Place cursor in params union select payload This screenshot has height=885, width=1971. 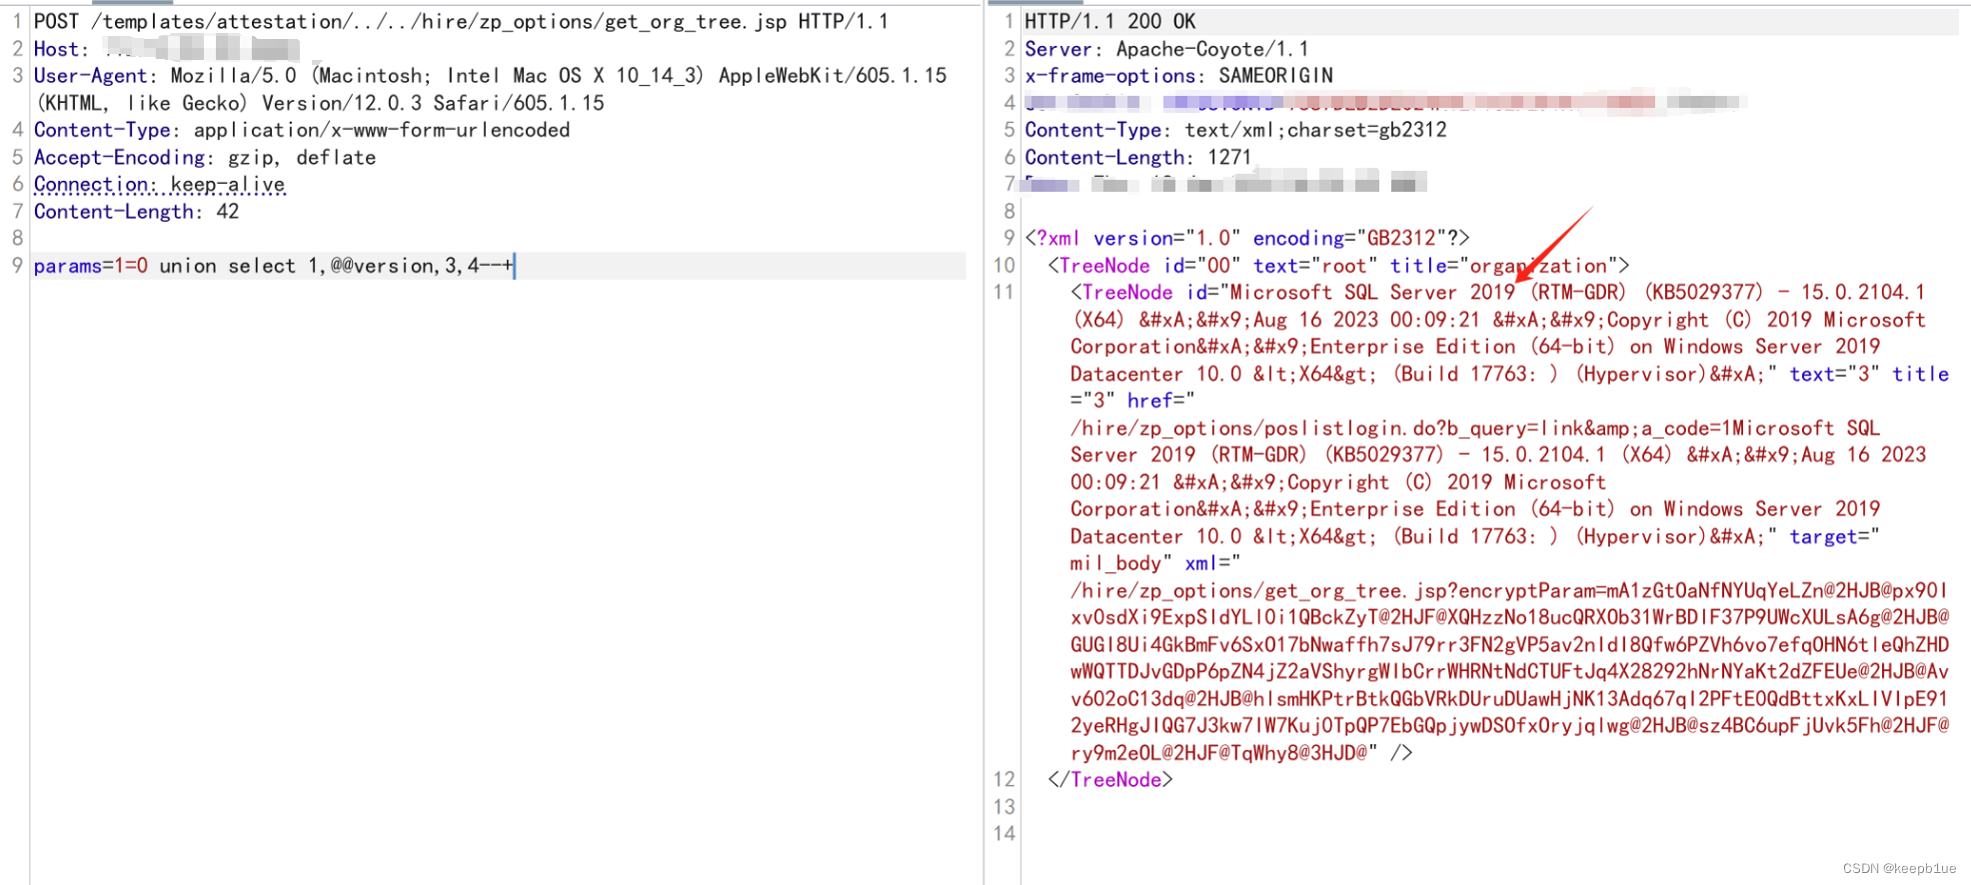pos(273,266)
